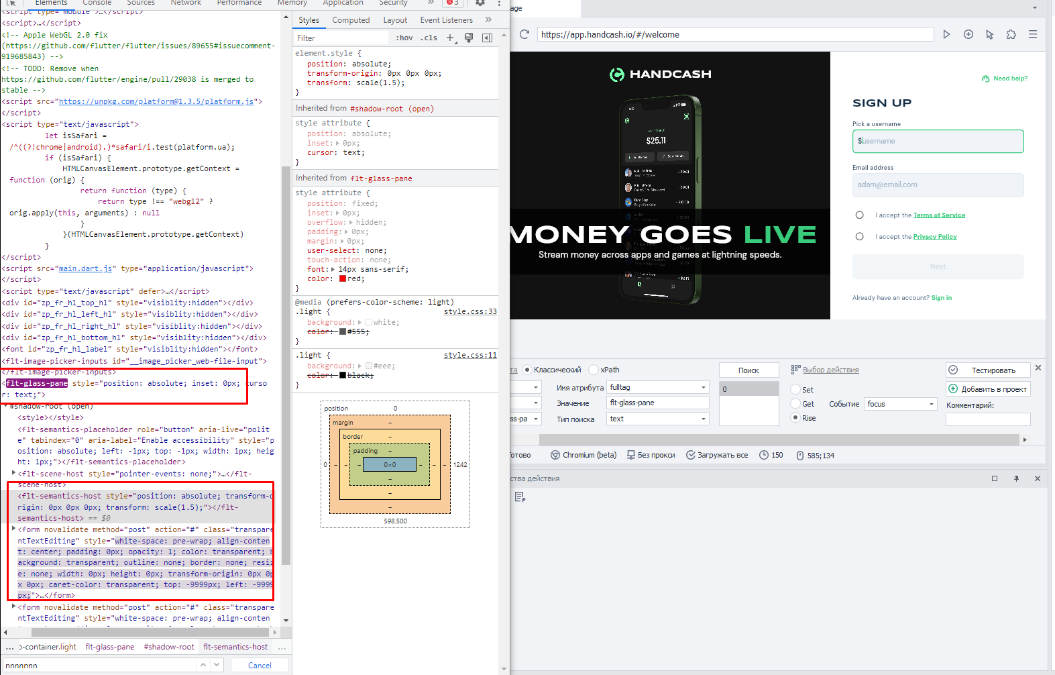Select the Set action radio
This screenshot has width=1055, height=675.
pos(795,390)
